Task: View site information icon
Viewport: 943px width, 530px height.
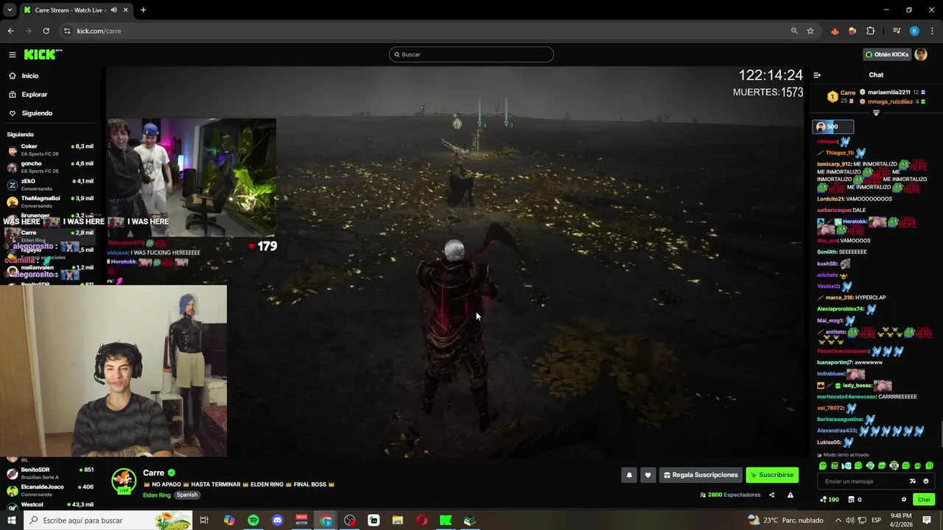Action: tap(67, 31)
